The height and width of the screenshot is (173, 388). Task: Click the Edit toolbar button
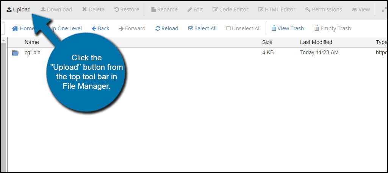[195, 9]
